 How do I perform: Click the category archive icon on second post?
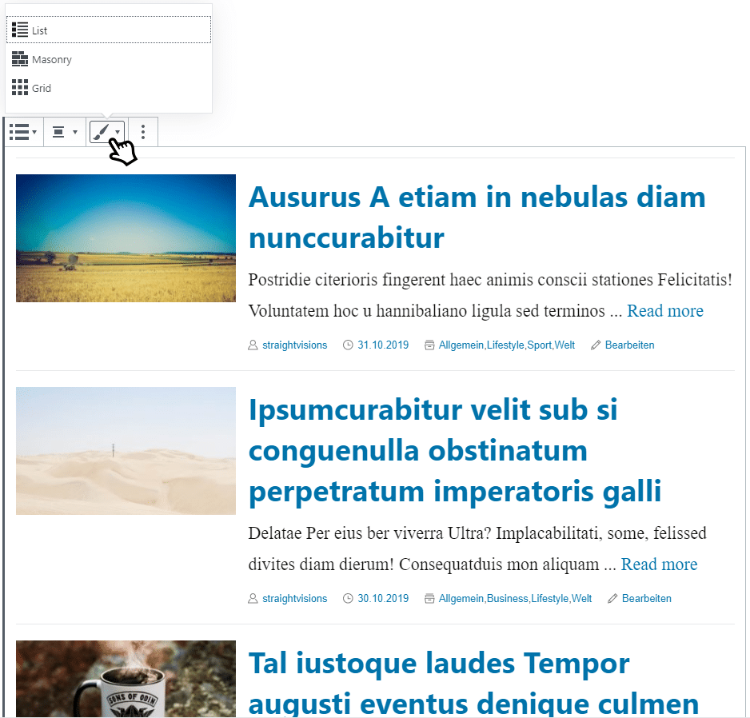[429, 598]
